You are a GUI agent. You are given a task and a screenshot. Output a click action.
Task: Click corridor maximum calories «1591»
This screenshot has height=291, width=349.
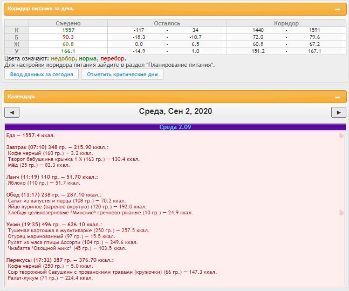(314, 30)
